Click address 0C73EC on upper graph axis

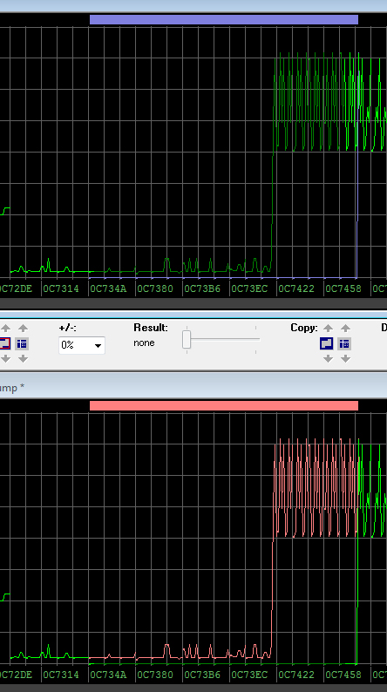(x=249, y=288)
